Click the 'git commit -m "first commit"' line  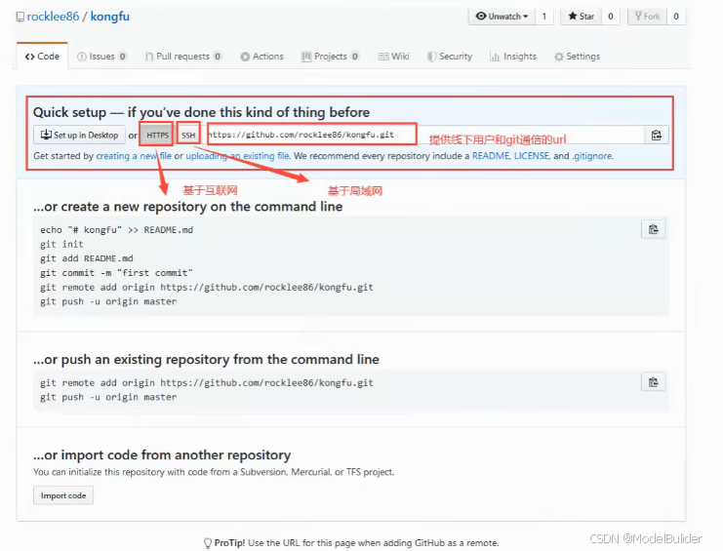point(117,273)
